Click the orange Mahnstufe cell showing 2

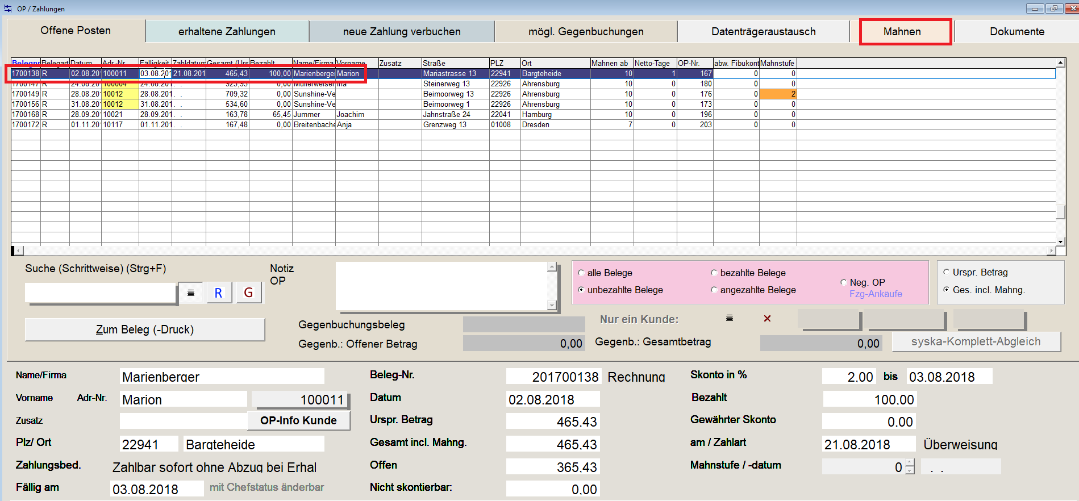point(778,94)
